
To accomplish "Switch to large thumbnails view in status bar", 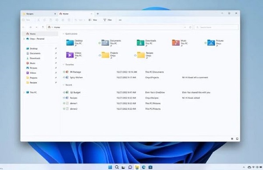I will 237,139.
